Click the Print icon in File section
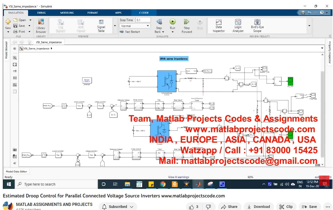Image resolution: width=333 pixels, height=210 pixels. pyautogui.click(x=15, y=32)
